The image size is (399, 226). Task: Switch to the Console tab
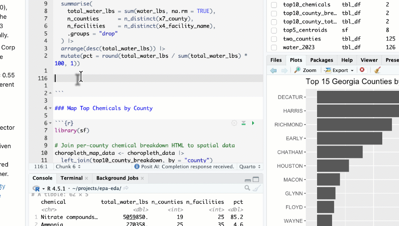(x=42, y=178)
